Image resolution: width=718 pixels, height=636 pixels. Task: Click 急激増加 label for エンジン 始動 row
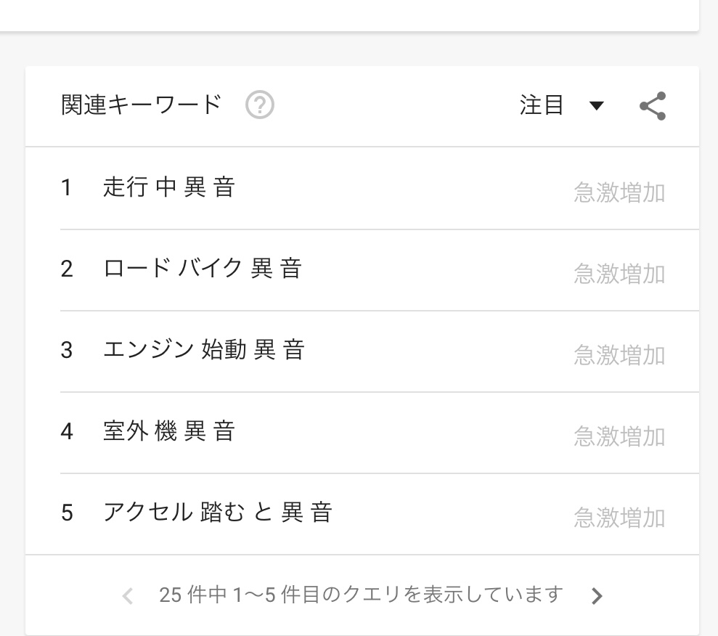coord(619,355)
